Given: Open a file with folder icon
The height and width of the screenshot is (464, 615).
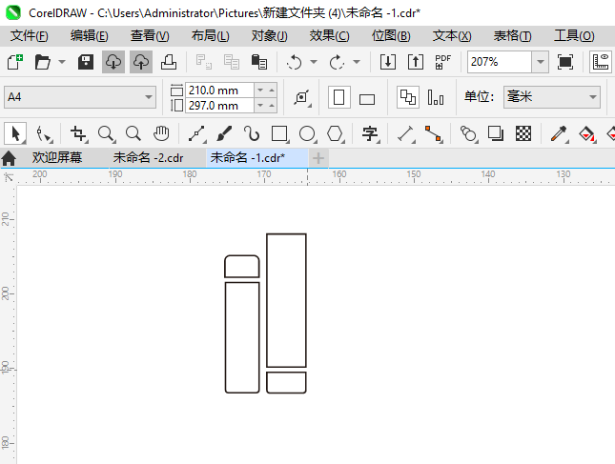Looking at the screenshot, I should click(x=42, y=62).
